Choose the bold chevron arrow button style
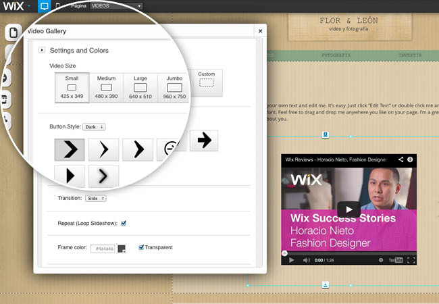The width and height of the screenshot is (439, 304). tap(70, 149)
